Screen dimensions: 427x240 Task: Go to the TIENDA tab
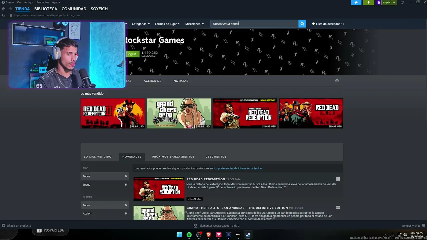coord(22,9)
